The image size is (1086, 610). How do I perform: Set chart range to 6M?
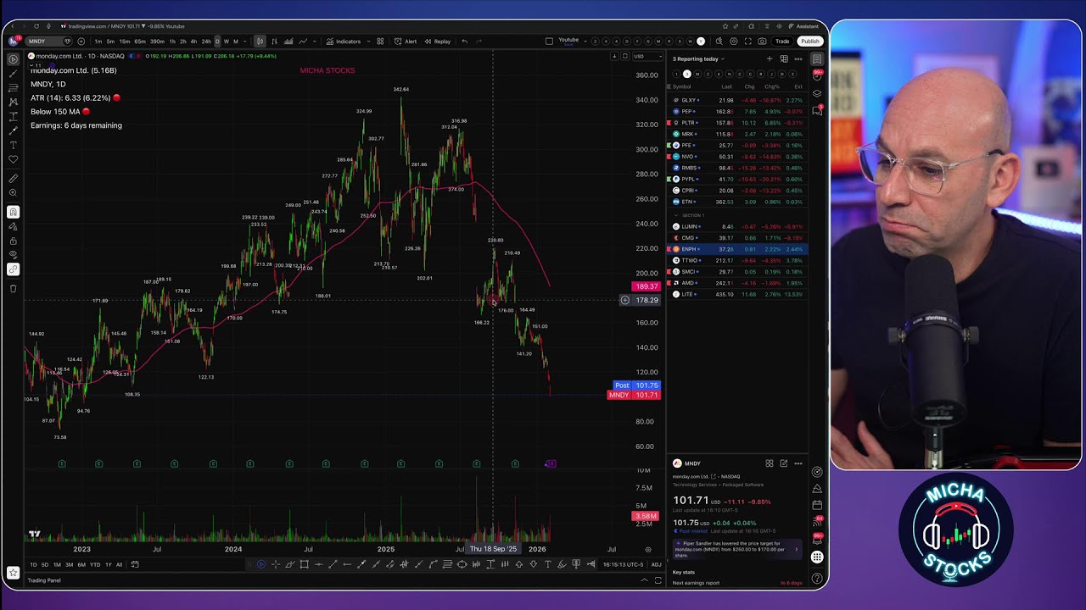coord(81,564)
